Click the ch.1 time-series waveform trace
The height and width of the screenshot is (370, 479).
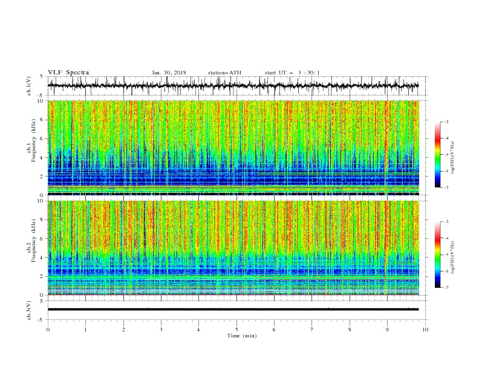click(233, 85)
